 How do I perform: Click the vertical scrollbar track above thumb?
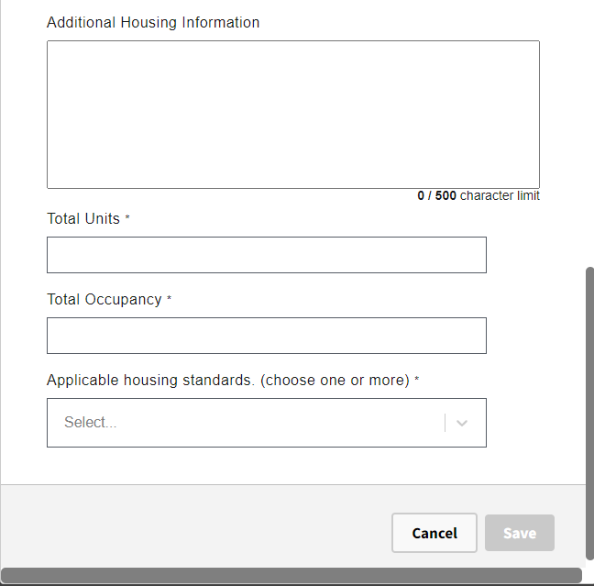589,138
